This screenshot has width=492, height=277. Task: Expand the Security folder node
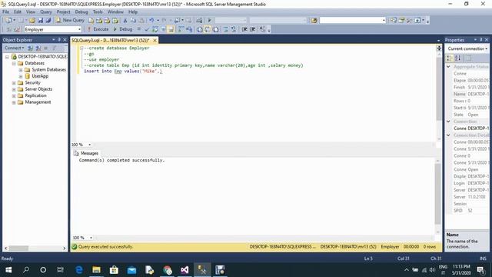click(14, 83)
